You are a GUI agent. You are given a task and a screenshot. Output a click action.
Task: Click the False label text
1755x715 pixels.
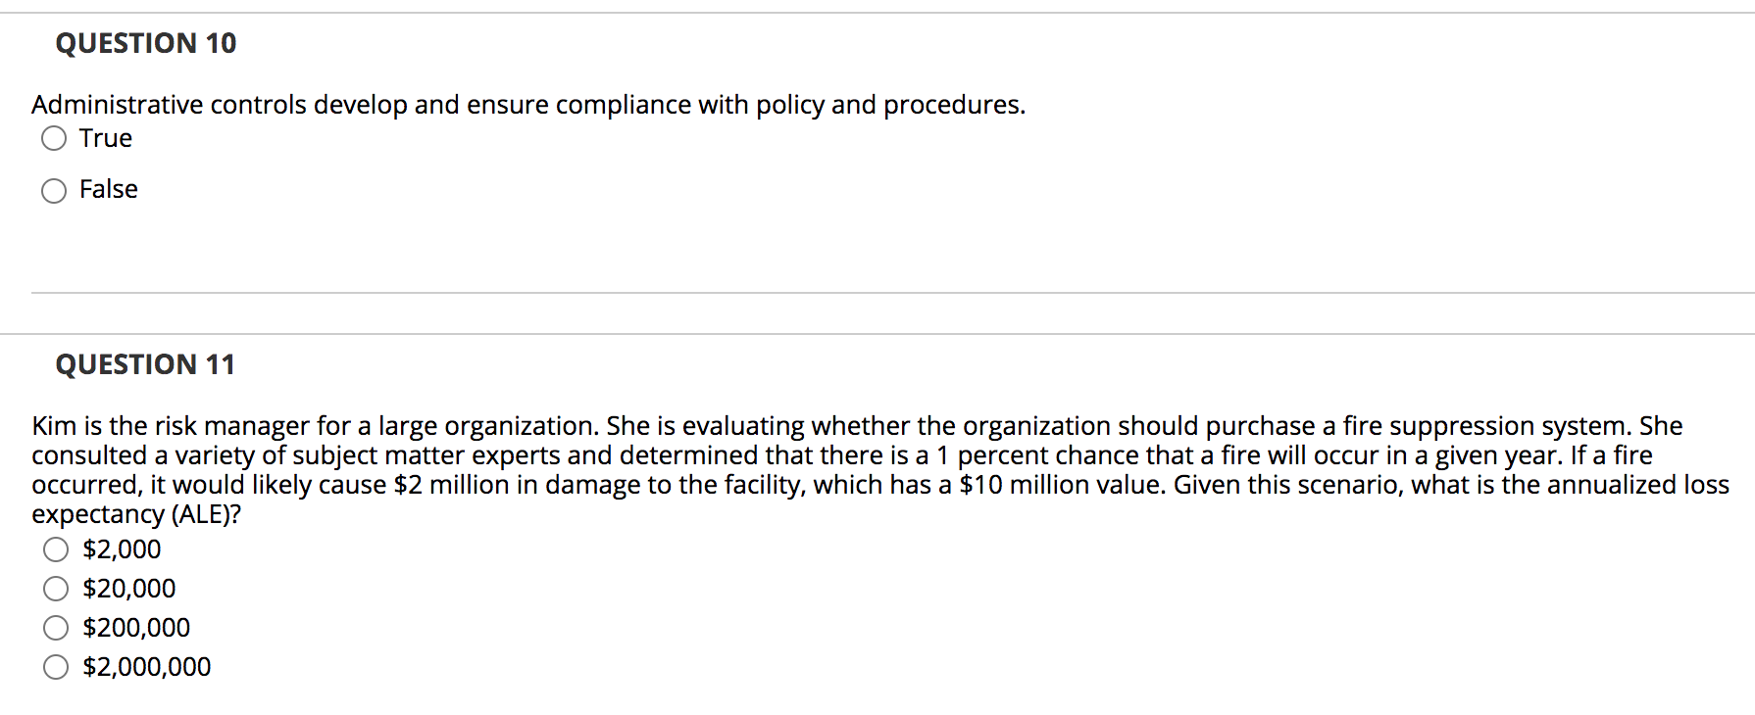click(x=108, y=189)
